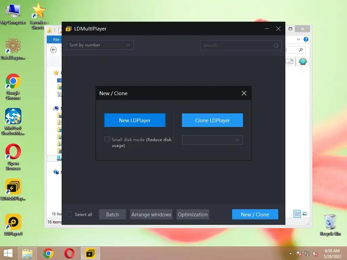Click LDMultiPlayer taskbar icon
Screen dimensions: 347x260
tap(90, 253)
